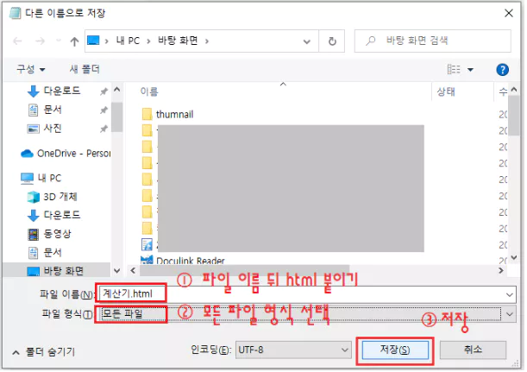Change the view layout icon
The width and height of the screenshot is (527, 372).
(x=454, y=70)
